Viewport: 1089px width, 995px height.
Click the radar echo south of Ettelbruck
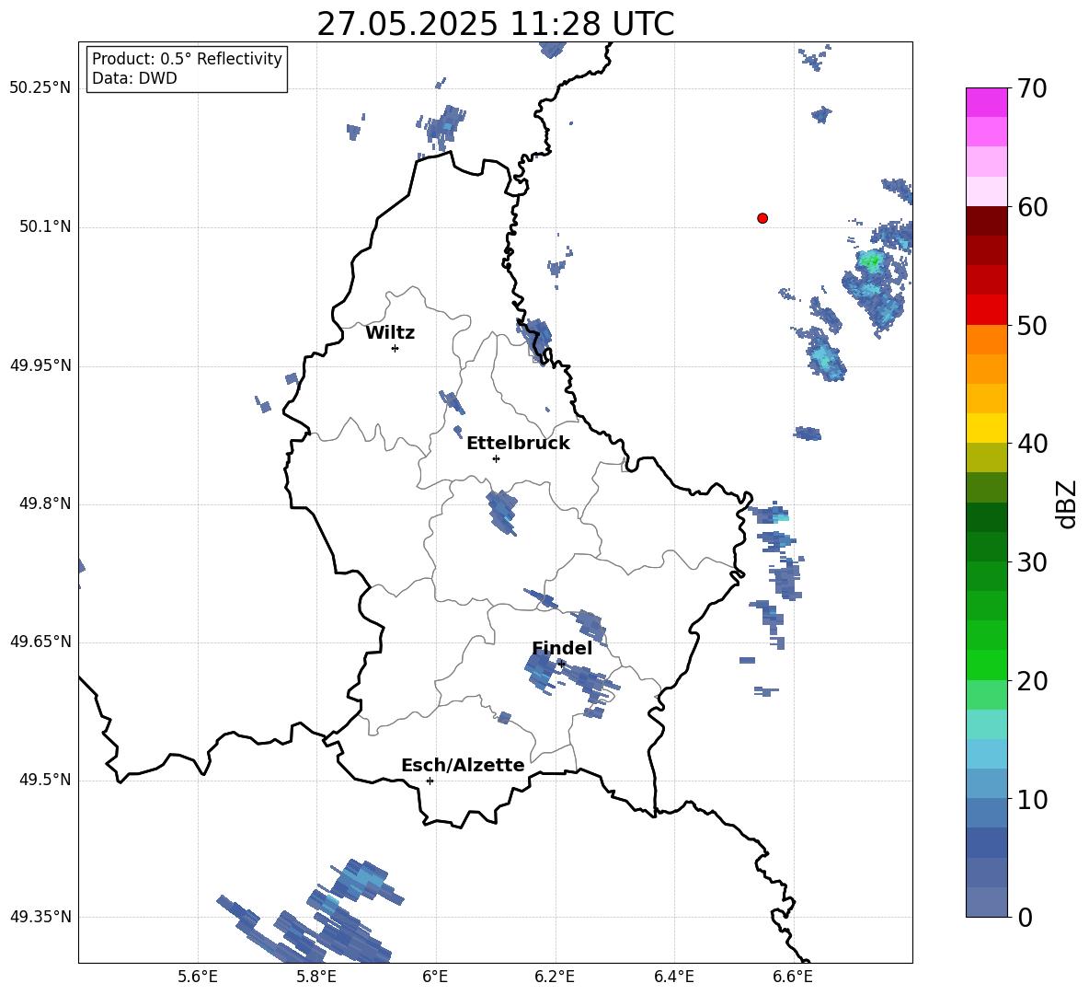click(x=502, y=512)
